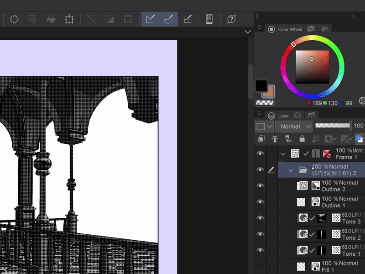The image size is (365, 274).
Task: Collapse the Frame 1 folder layer
Action: click(283, 154)
